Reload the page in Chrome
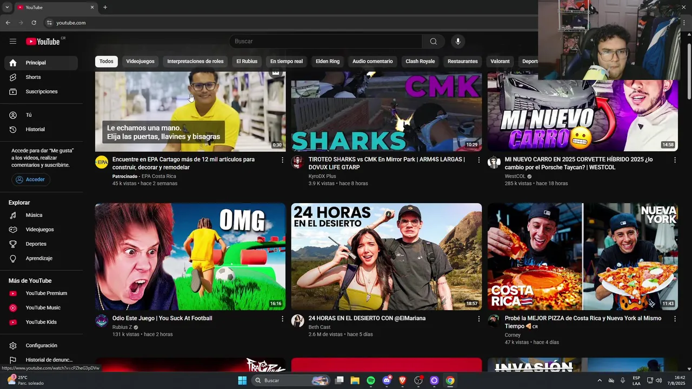The height and width of the screenshot is (389, 692). [x=34, y=23]
